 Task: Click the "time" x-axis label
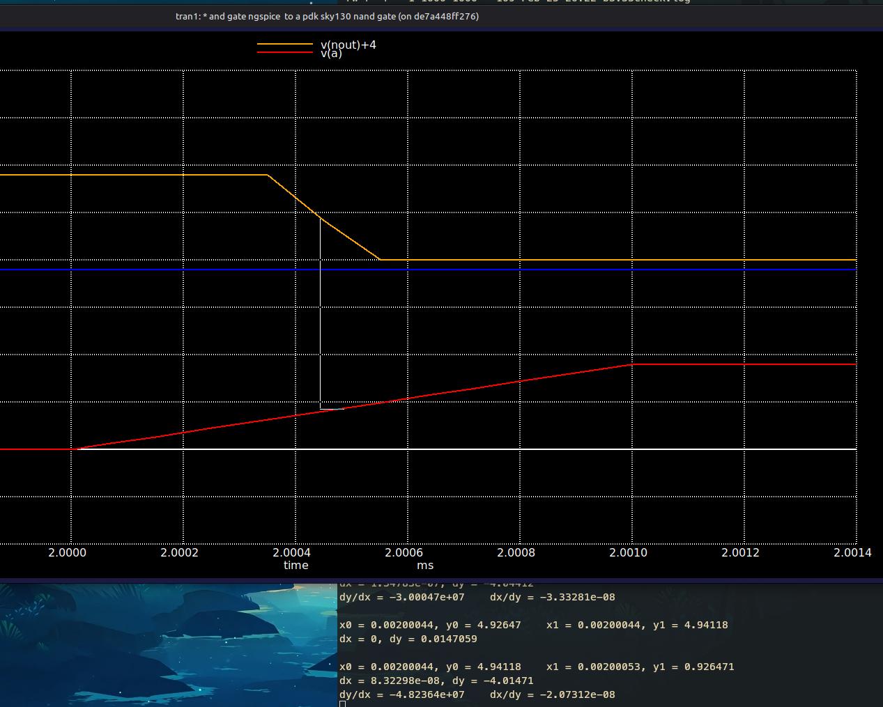point(295,565)
